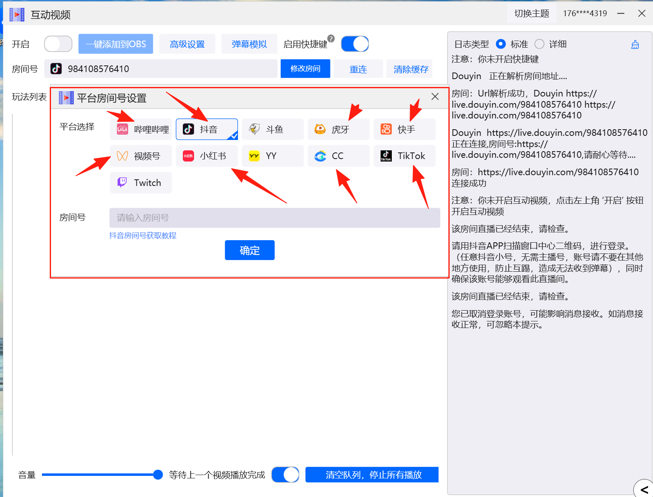Select the 虎牙 platform
This screenshot has width=653, height=497.
click(339, 129)
